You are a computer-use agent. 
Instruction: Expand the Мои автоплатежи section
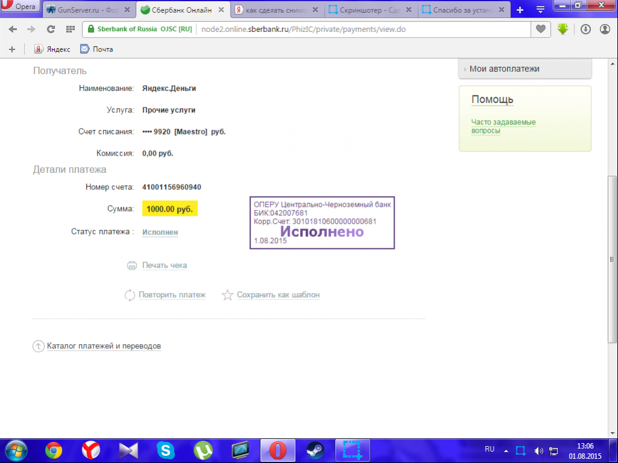pos(504,69)
